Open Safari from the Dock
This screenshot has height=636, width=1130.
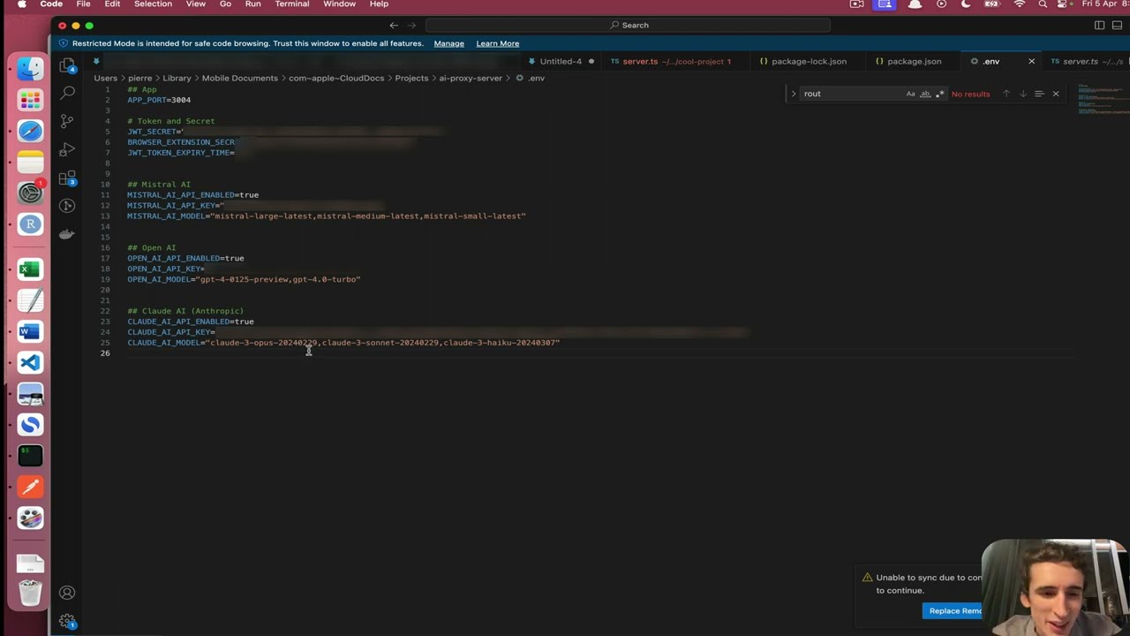click(30, 131)
